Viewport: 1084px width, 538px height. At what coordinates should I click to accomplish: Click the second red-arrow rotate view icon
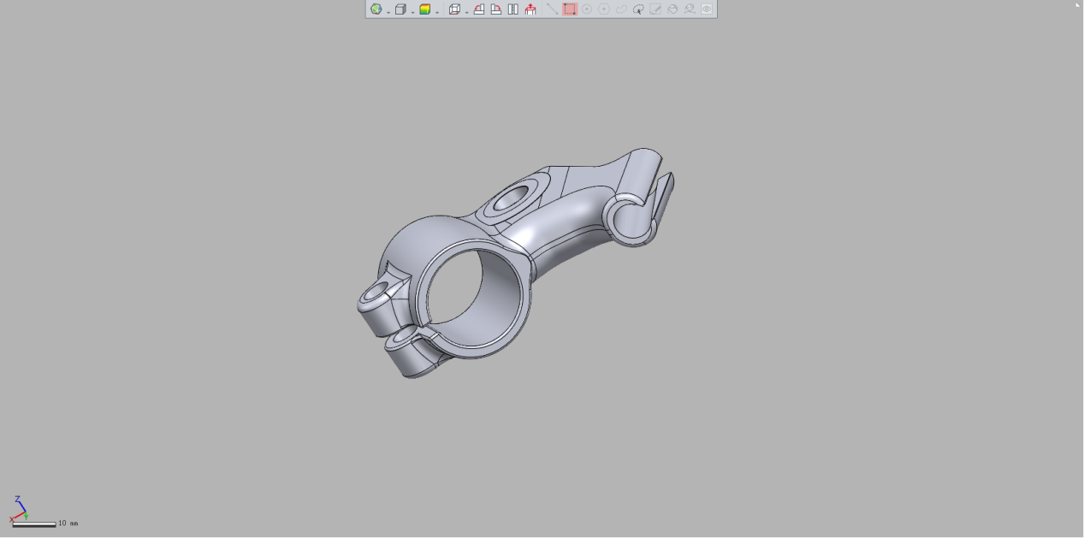[496, 9]
